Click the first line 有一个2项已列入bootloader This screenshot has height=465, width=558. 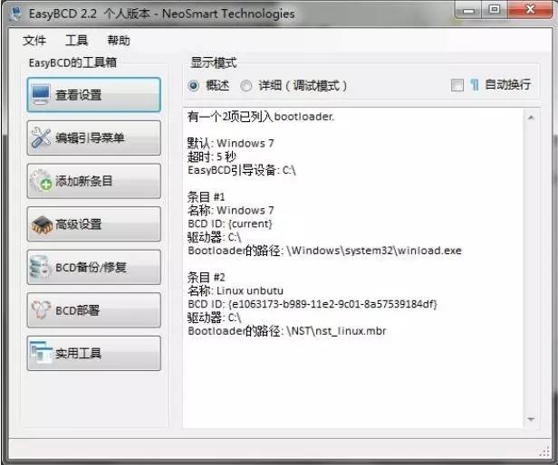261,116
